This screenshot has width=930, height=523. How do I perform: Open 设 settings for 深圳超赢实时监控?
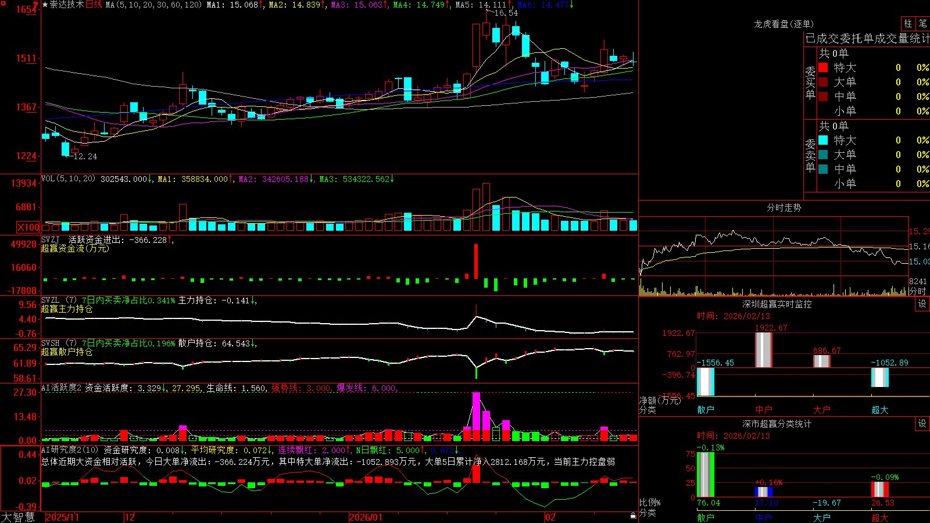[x=922, y=304]
